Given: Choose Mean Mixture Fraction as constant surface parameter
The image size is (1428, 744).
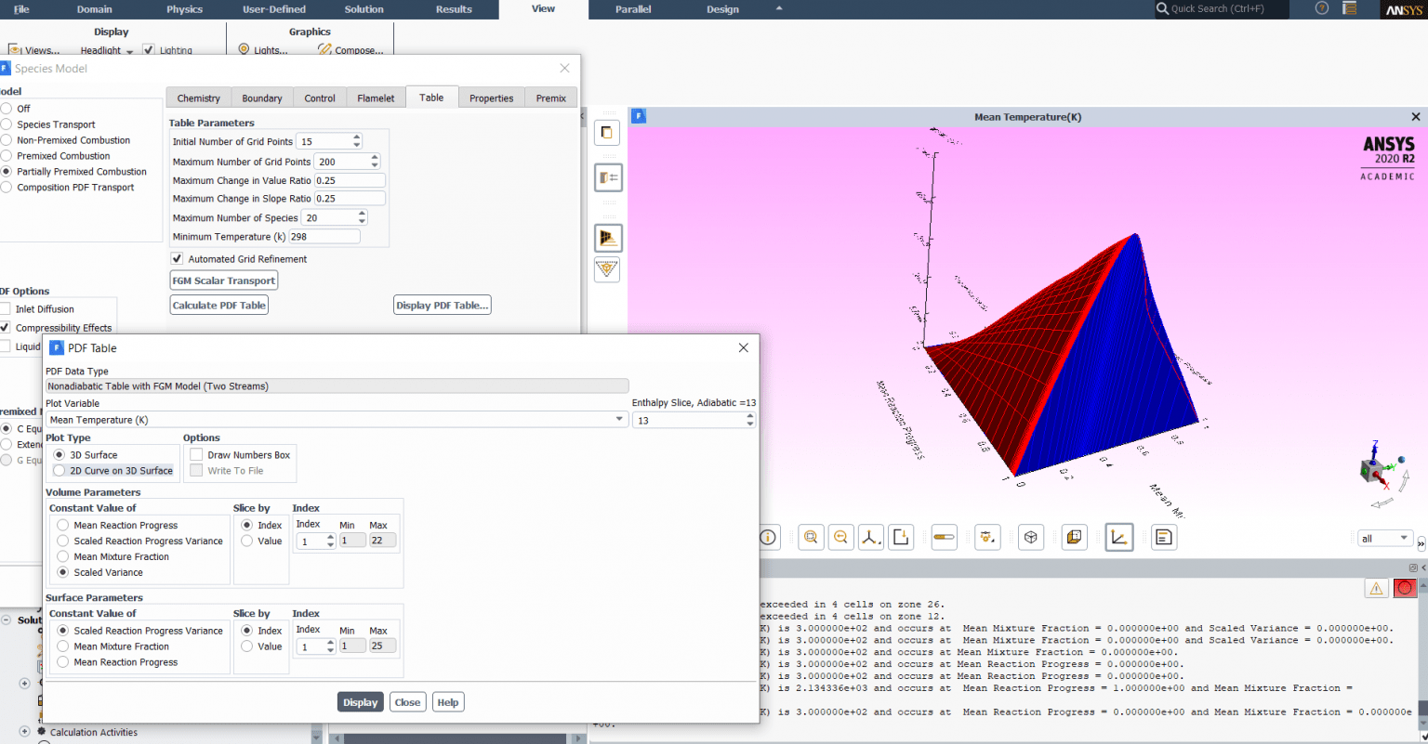Looking at the screenshot, I should (64, 646).
